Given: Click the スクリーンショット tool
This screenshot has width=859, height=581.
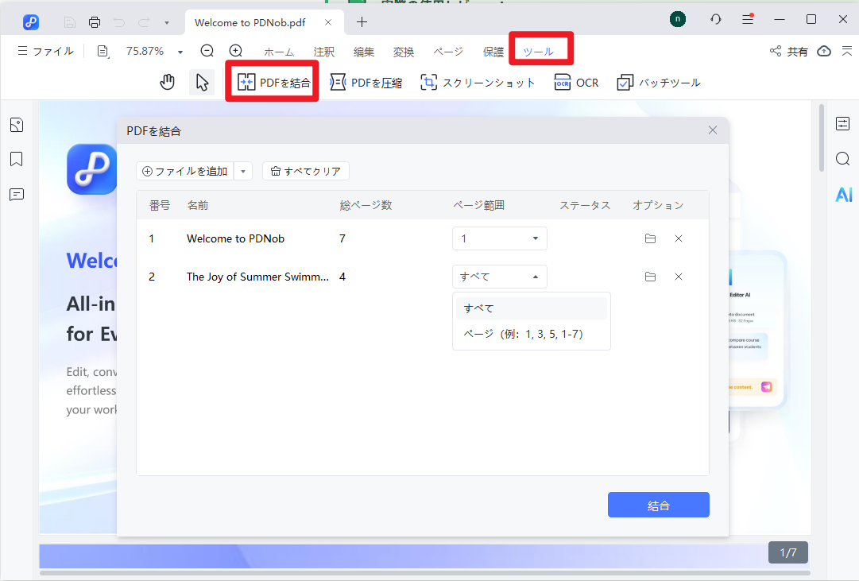Looking at the screenshot, I should [478, 82].
